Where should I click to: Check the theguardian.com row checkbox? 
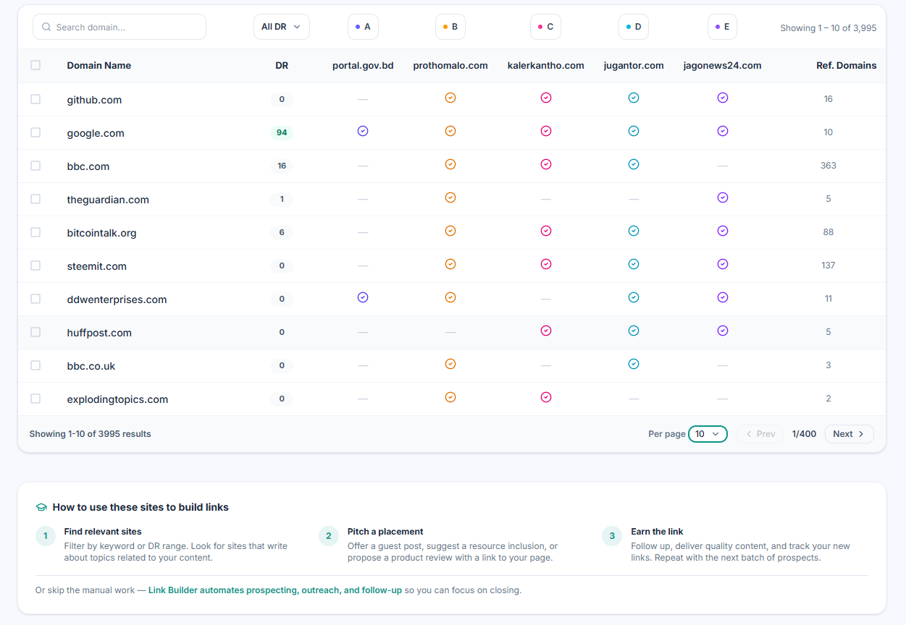[35, 199]
